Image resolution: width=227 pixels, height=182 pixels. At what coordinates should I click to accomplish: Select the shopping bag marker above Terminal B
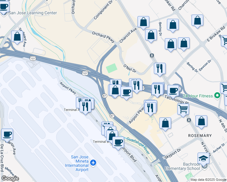click(112, 136)
